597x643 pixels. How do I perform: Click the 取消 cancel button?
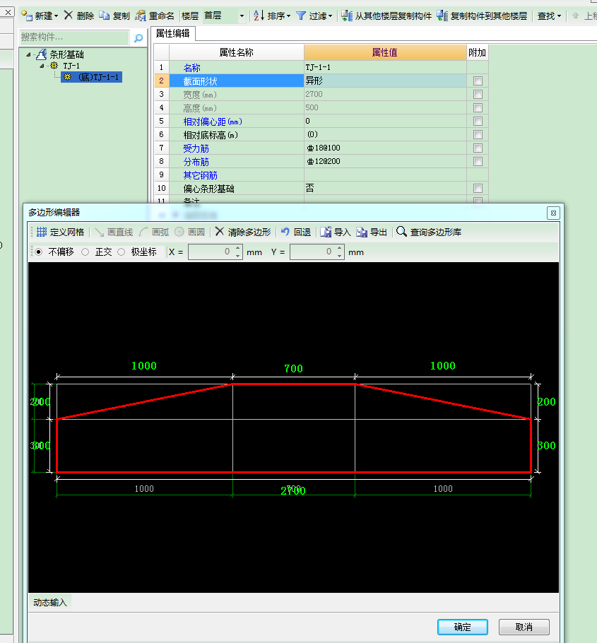pos(524,627)
